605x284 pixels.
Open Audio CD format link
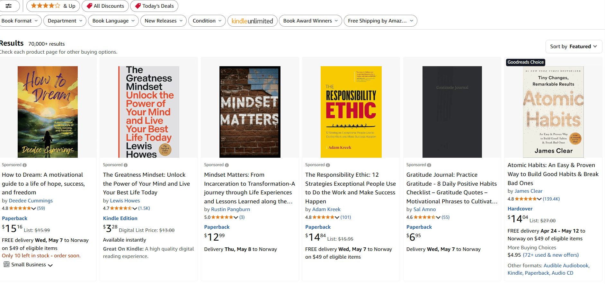562,273
